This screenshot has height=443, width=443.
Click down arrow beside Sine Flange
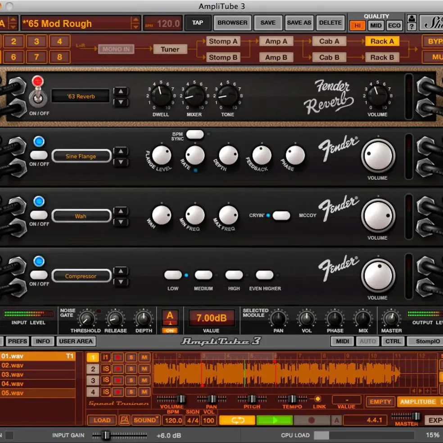[121, 162]
